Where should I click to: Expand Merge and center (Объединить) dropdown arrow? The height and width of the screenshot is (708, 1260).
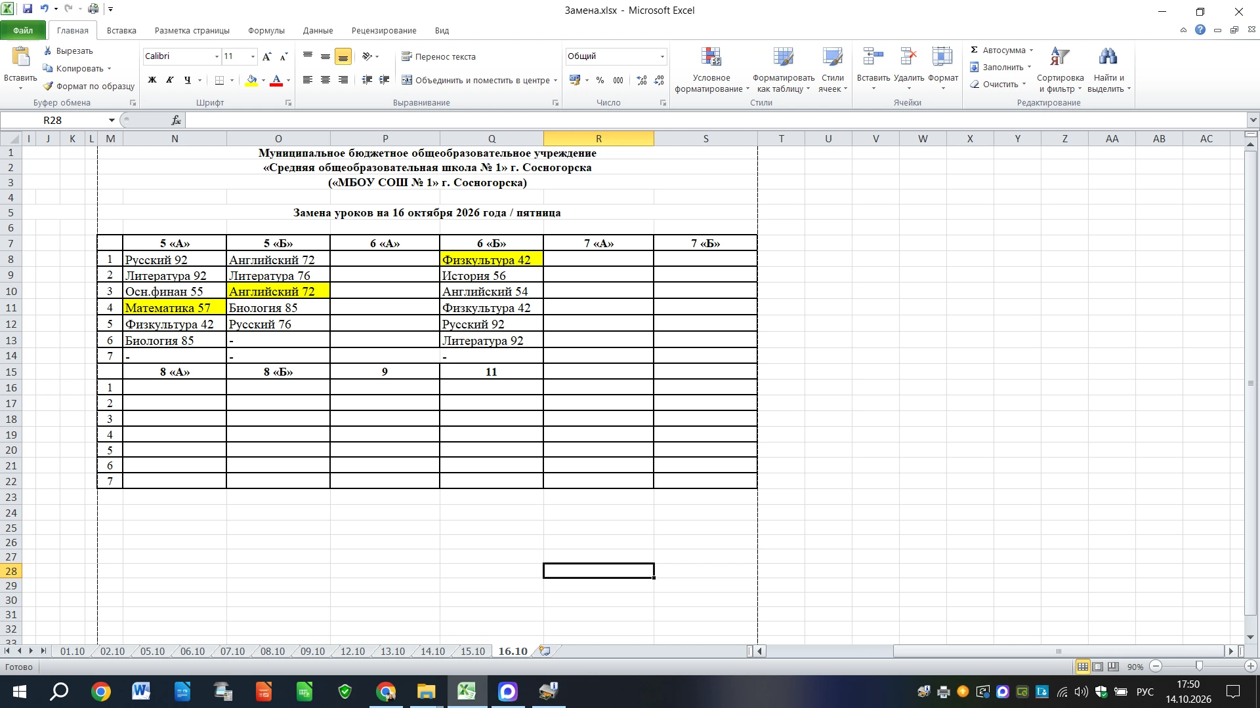coord(555,81)
